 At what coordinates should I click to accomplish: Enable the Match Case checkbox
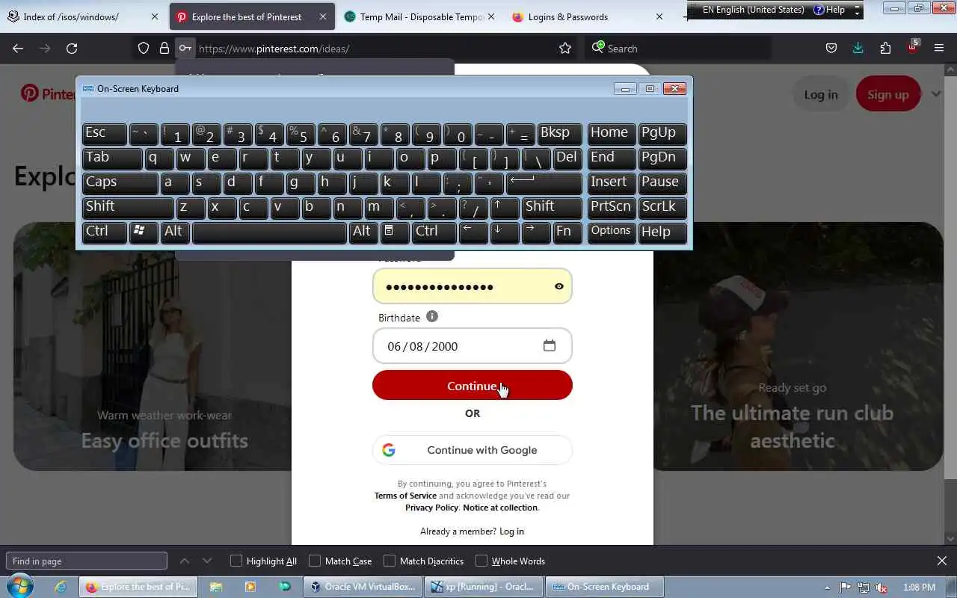pyautogui.click(x=315, y=561)
